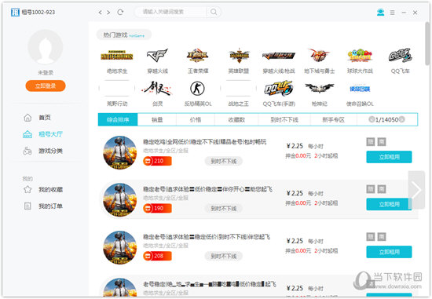The height and width of the screenshot is (299, 432).
Task: Sort listings by 销量 tab
Action: 157,120
